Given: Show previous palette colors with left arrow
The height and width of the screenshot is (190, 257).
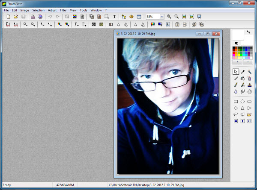Looking at the screenshot, I should point(238,62).
